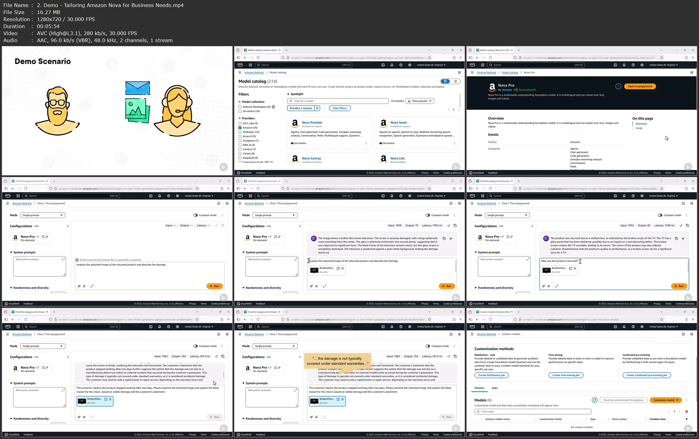Collapse Randomness and diversity in Input: 1832 playground
This screenshot has width=699, height=439.
(476, 288)
